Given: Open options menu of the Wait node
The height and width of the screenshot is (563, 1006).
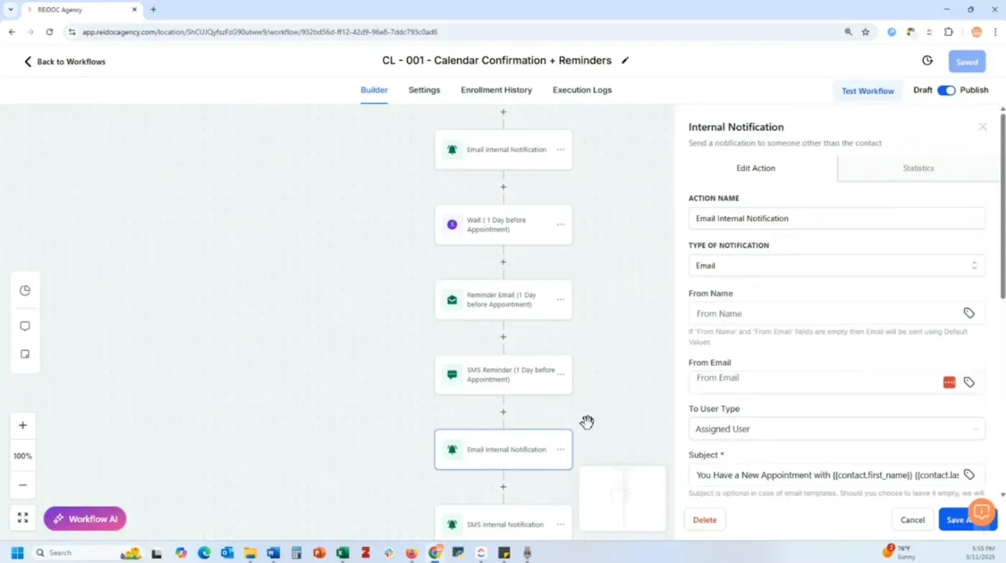Looking at the screenshot, I should coord(560,225).
